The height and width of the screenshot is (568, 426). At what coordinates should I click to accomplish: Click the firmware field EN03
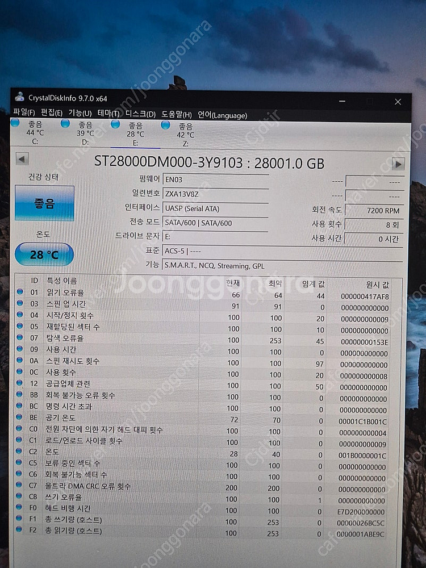tap(215, 179)
